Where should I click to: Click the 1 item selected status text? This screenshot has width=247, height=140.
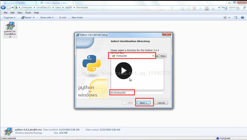click(8, 138)
